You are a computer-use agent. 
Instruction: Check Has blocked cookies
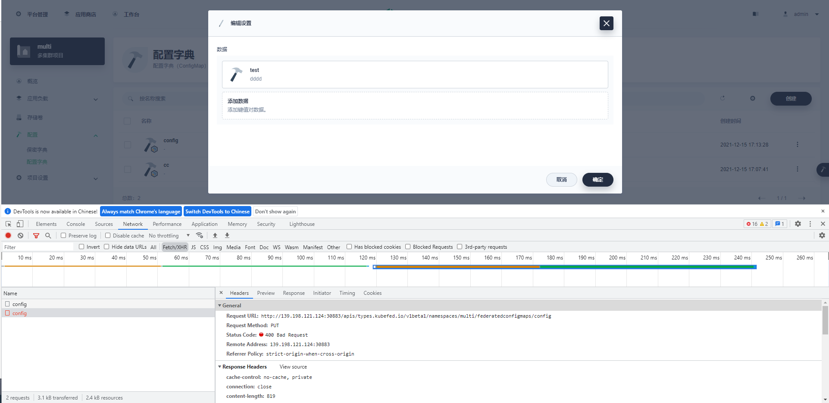pyautogui.click(x=349, y=247)
